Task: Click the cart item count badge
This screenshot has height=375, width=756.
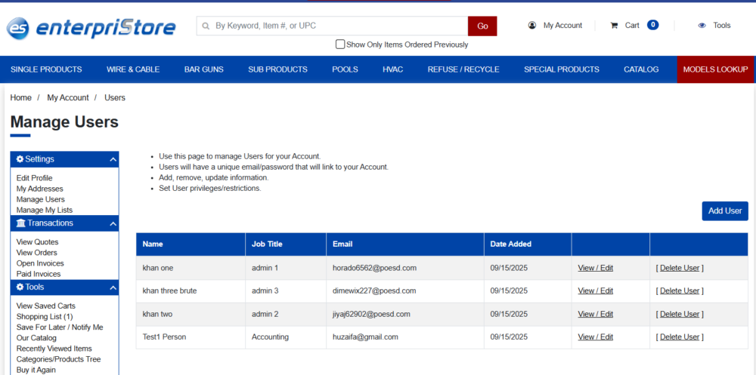Action: click(653, 25)
